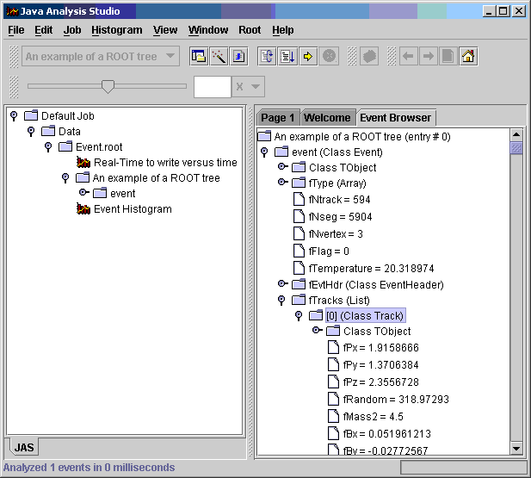
Task: Expand the fEvtHdr (Class EventHeader) node
Action: click(282, 284)
